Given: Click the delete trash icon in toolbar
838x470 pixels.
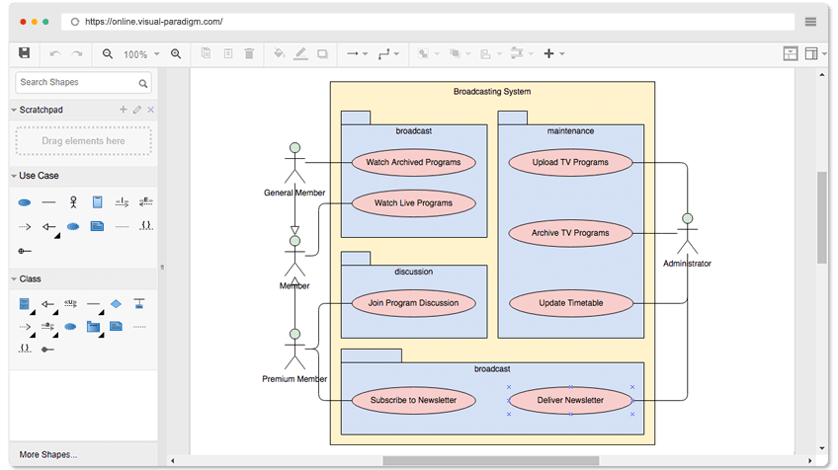Looking at the screenshot, I should click(x=249, y=53).
